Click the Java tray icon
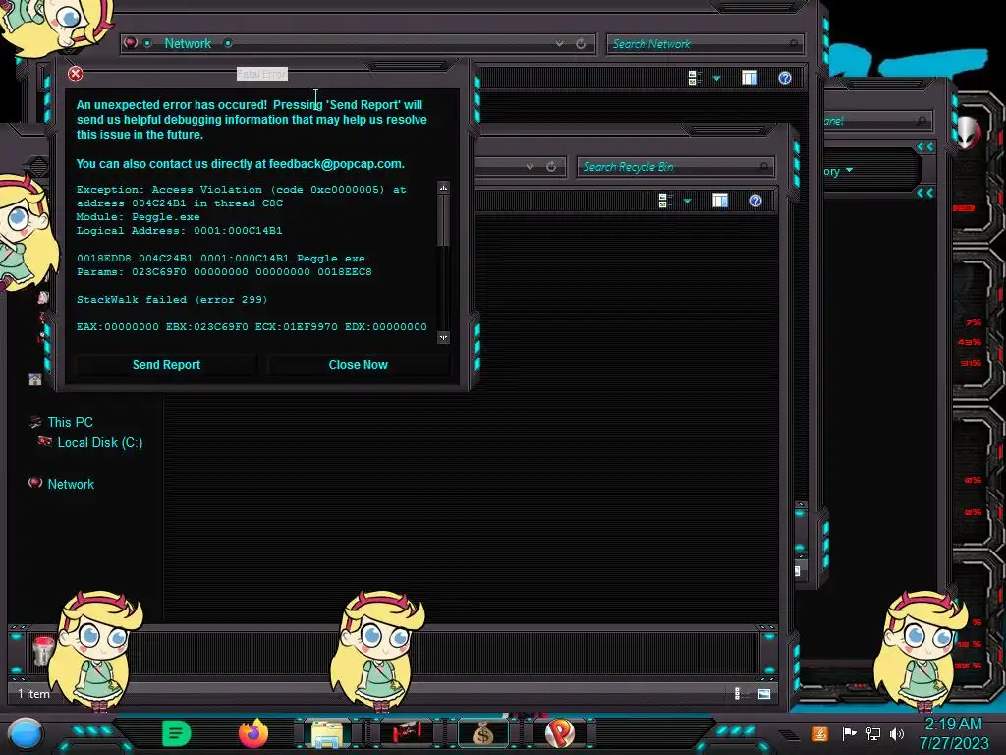 [x=820, y=733]
